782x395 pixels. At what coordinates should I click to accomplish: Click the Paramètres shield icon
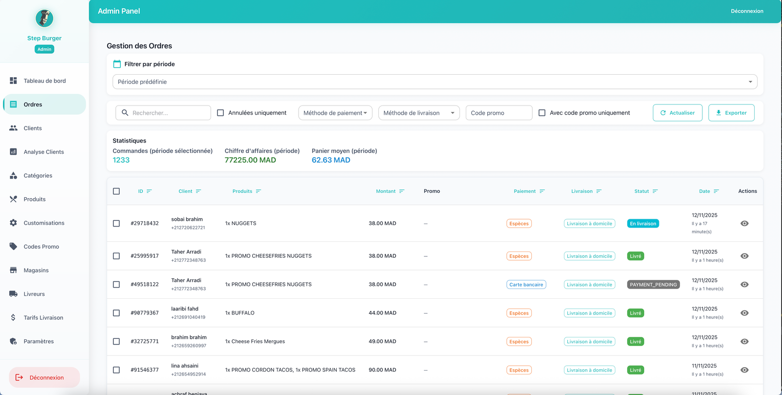(x=13, y=341)
